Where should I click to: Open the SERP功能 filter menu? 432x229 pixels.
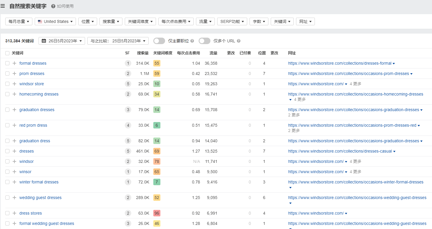click(232, 21)
